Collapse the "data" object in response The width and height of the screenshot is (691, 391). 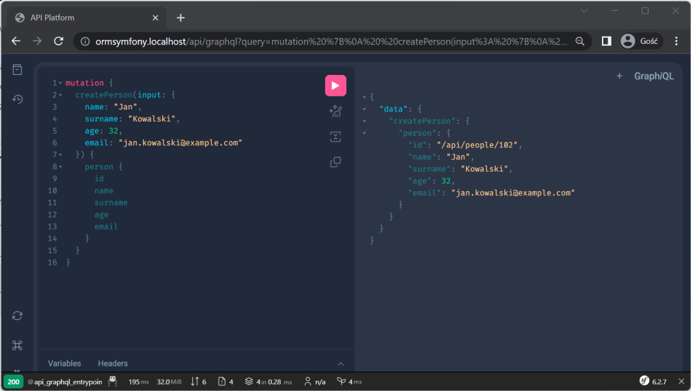coord(364,109)
